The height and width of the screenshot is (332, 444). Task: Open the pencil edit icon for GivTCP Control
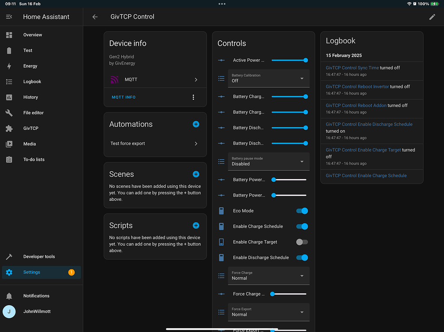pyautogui.click(x=432, y=17)
